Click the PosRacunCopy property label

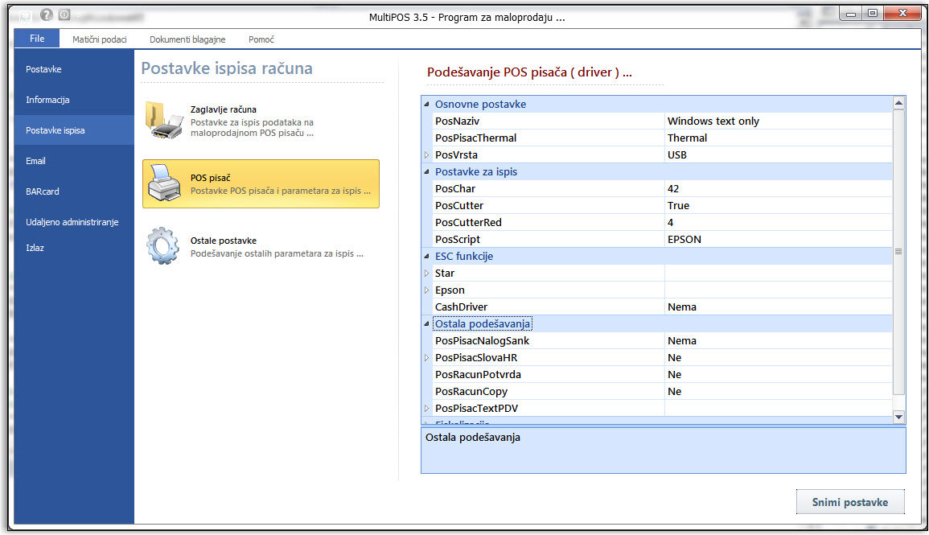coord(471,392)
